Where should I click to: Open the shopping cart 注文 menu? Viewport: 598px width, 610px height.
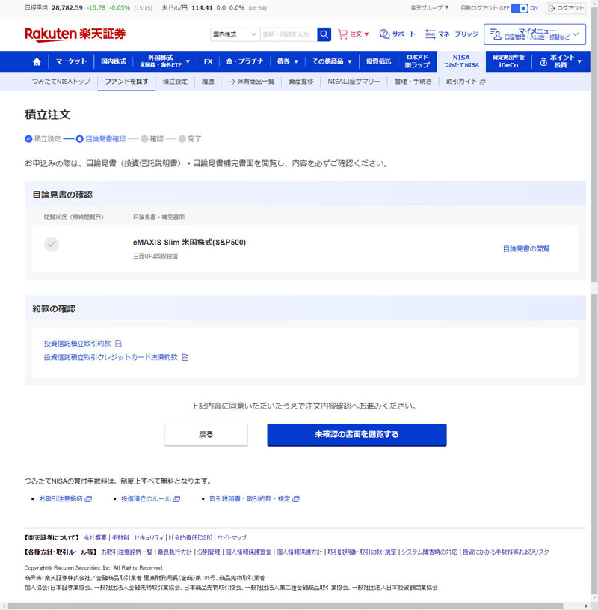pyautogui.click(x=354, y=34)
